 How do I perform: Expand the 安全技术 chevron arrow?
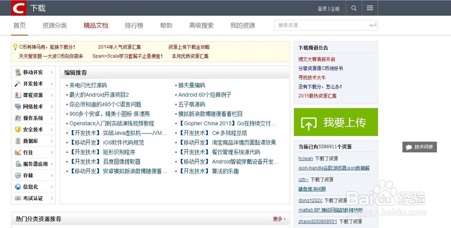coord(52,129)
